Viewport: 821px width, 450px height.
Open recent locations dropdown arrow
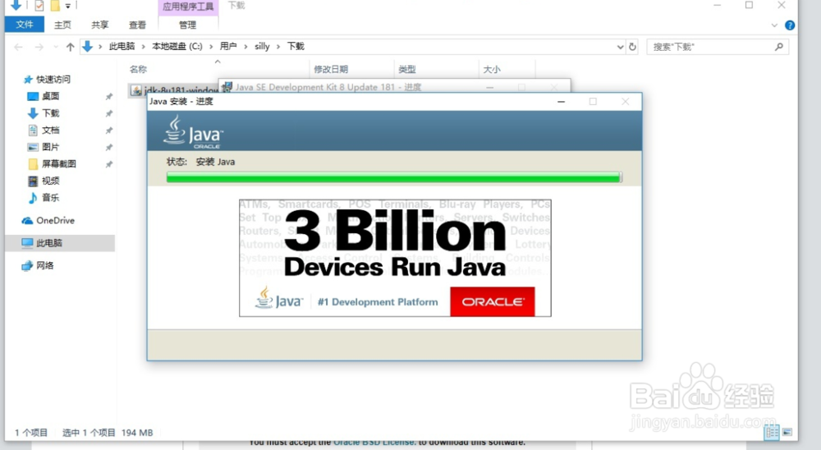(56, 47)
